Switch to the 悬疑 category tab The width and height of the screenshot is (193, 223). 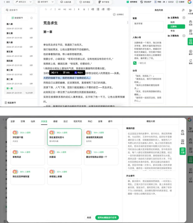pos(55,121)
